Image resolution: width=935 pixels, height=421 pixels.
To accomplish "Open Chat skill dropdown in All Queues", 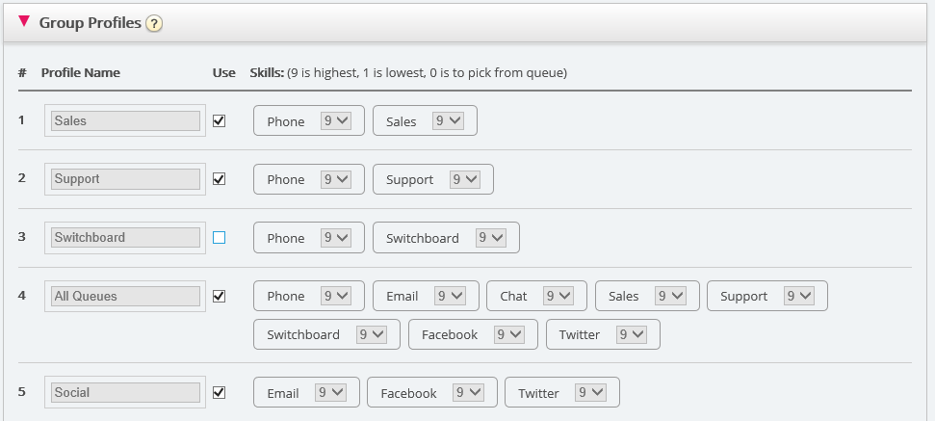I will [x=558, y=296].
